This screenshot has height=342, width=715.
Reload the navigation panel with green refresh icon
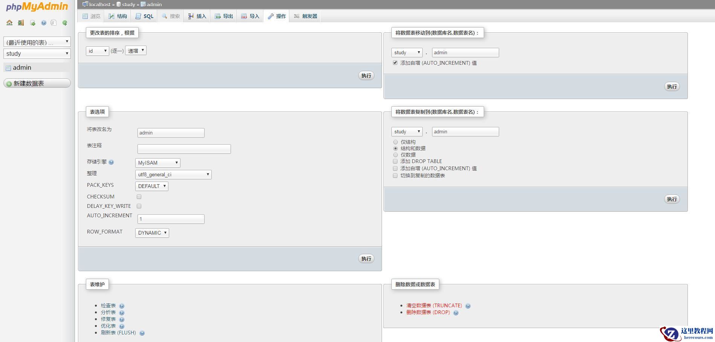tap(65, 23)
